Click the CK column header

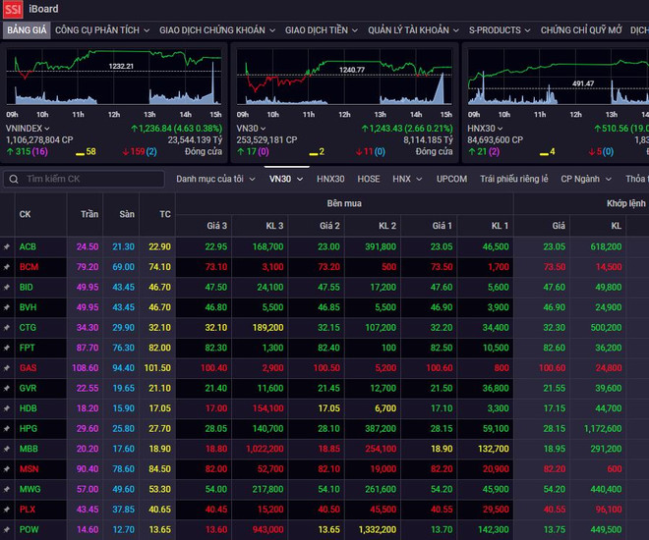pos(25,214)
